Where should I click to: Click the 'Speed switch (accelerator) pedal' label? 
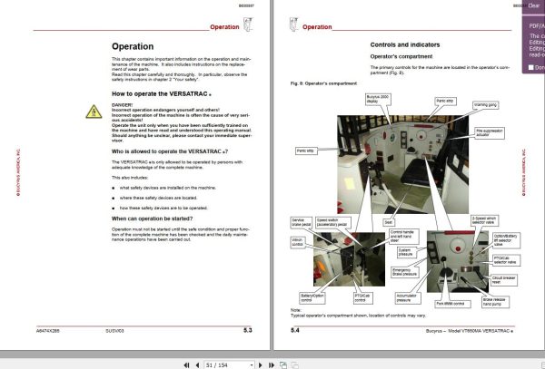pyautogui.click(x=332, y=222)
